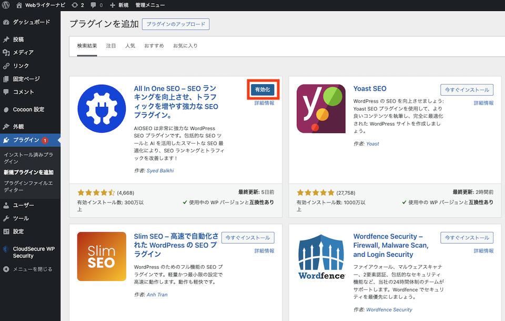Switch to the 人気 tab
The image size is (505, 321).
130,46
